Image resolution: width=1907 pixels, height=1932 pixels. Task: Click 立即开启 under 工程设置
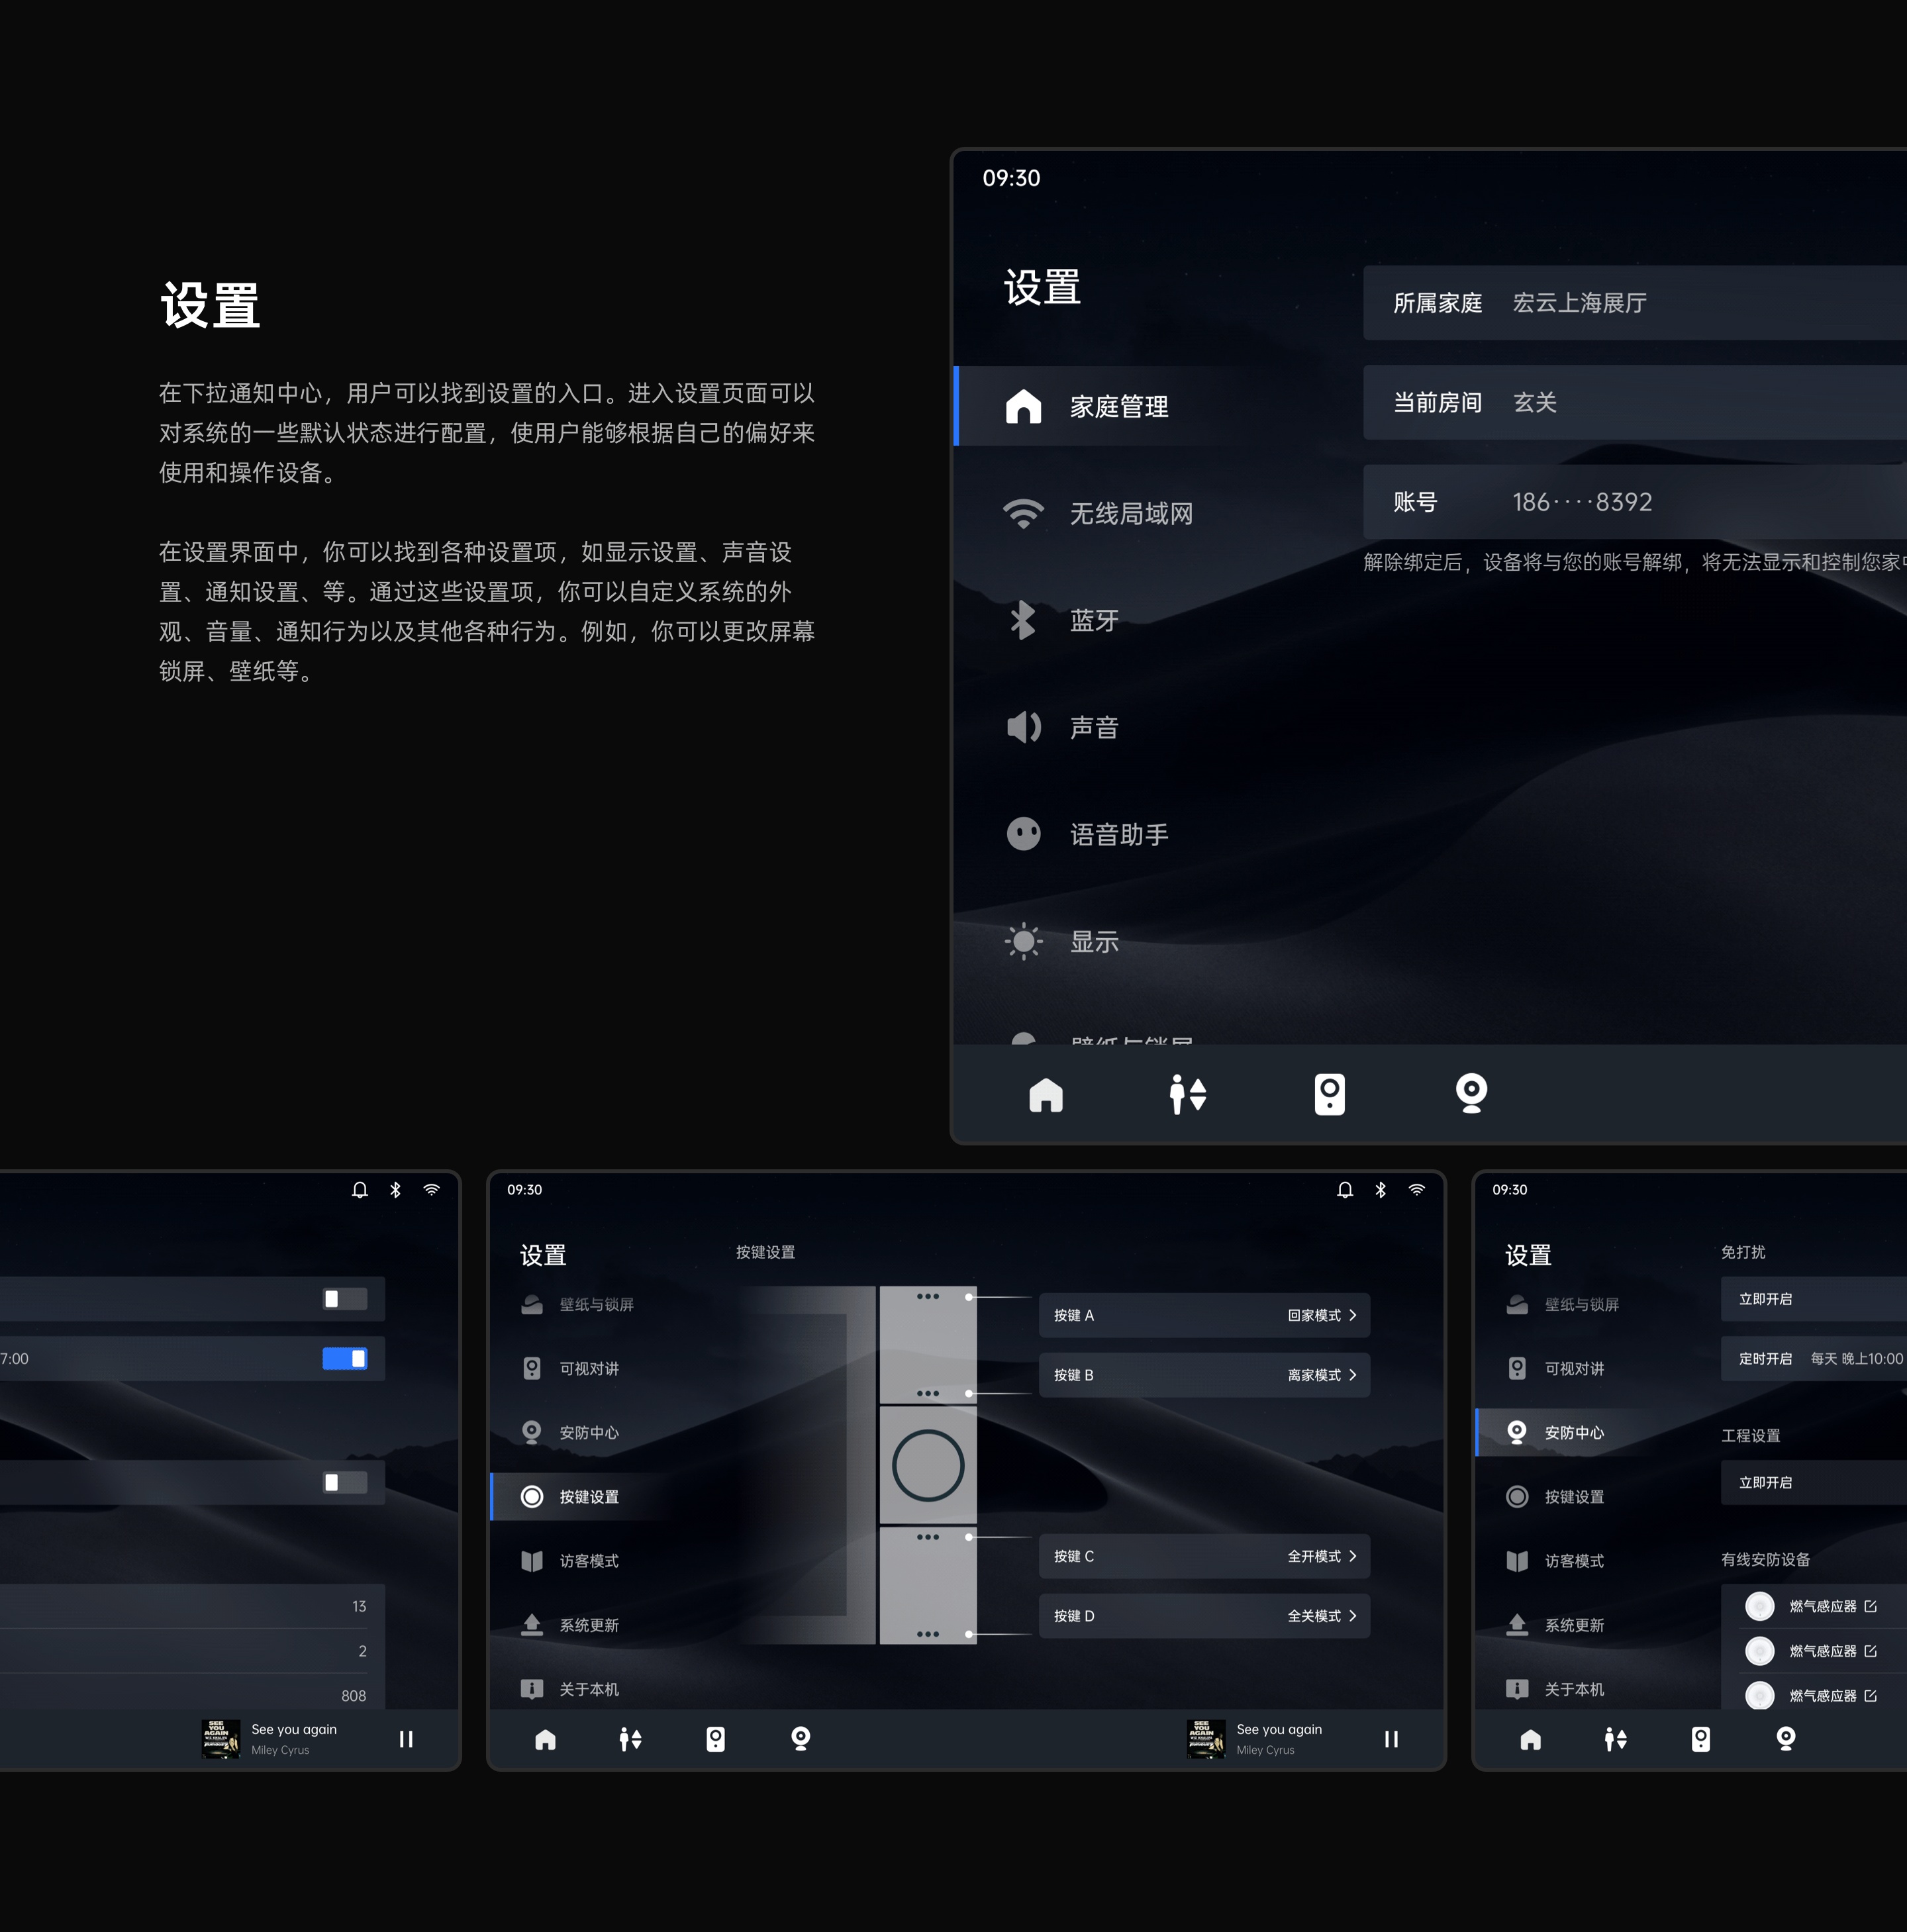click(x=1765, y=1482)
